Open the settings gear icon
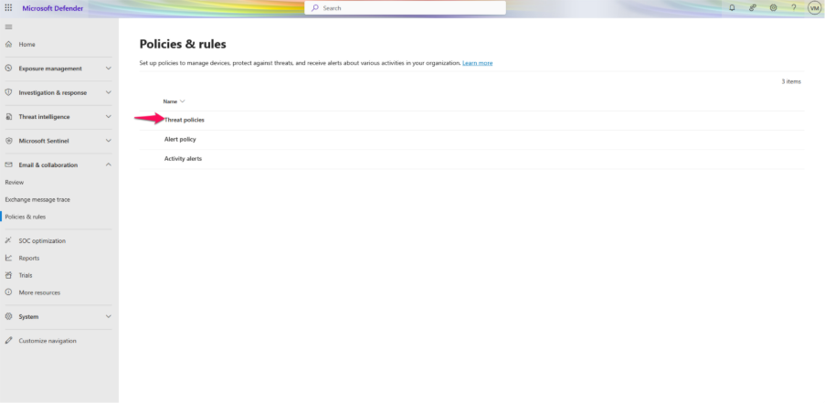Image resolution: width=825 pixels, height=403 pixels. tap(773, 7)
